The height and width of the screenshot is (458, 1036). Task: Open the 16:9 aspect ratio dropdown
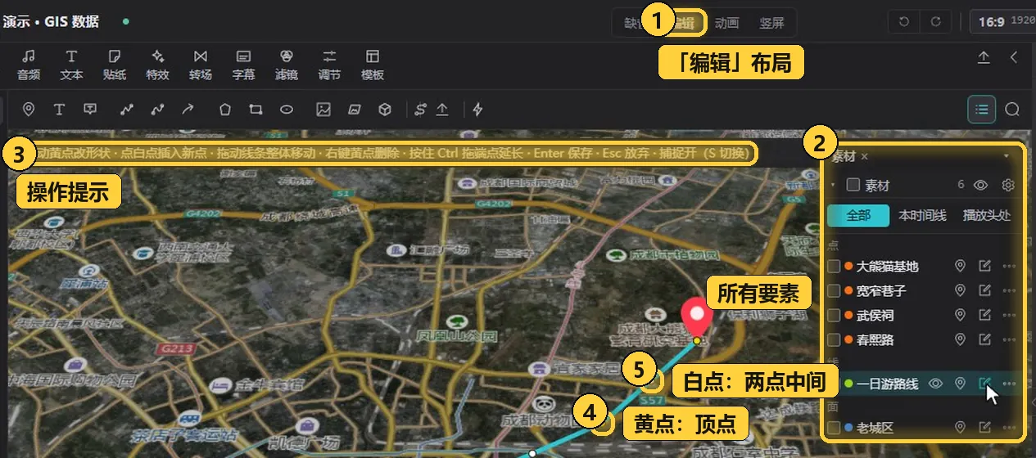click(x=1002, y=22)
